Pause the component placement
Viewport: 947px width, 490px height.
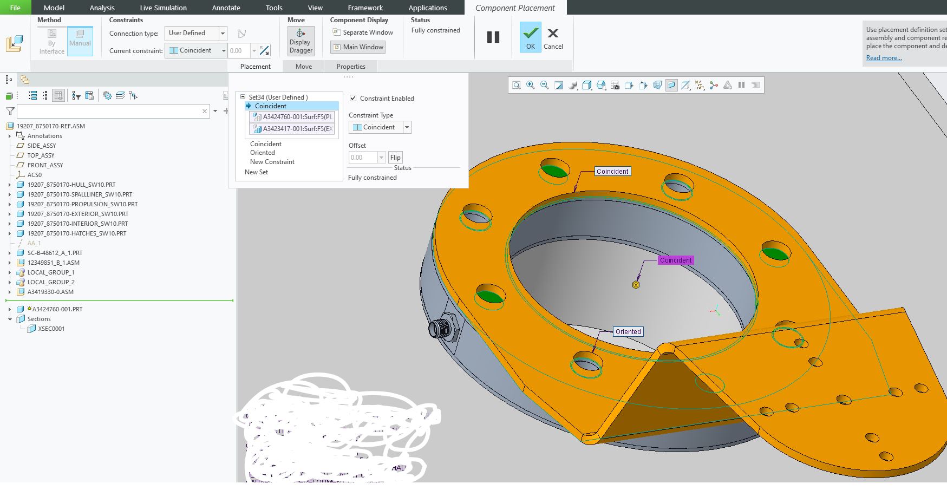(493, 37)
